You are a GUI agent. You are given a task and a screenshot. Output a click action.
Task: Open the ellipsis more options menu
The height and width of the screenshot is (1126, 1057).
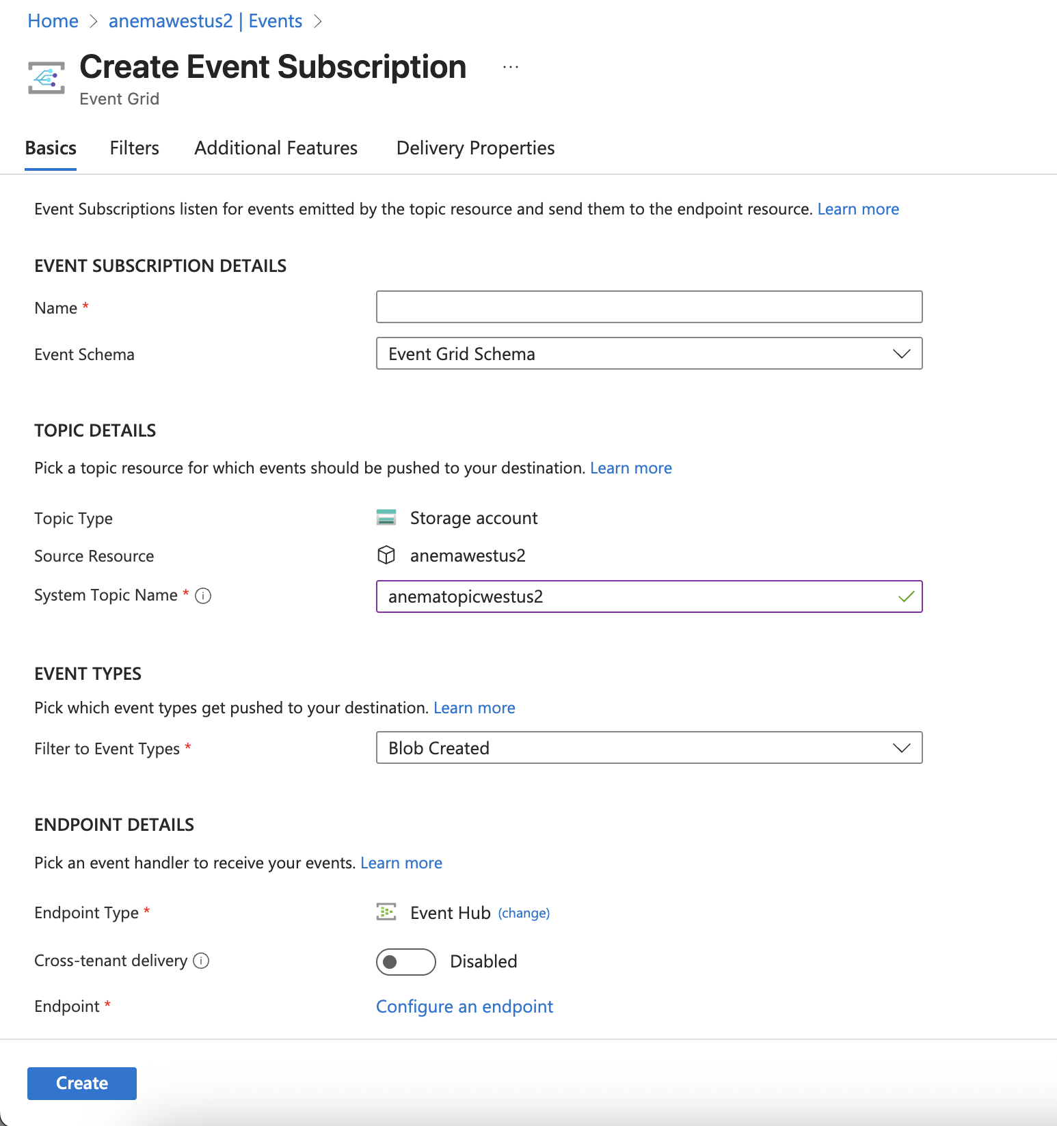pyautogui.click(x=510, y=67)
